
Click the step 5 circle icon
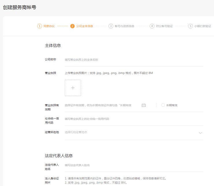pyautogui.click(x=190, y=26)
